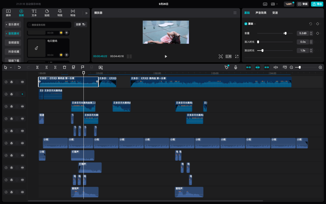Click the 音量 volume slider

click(275, 33)
